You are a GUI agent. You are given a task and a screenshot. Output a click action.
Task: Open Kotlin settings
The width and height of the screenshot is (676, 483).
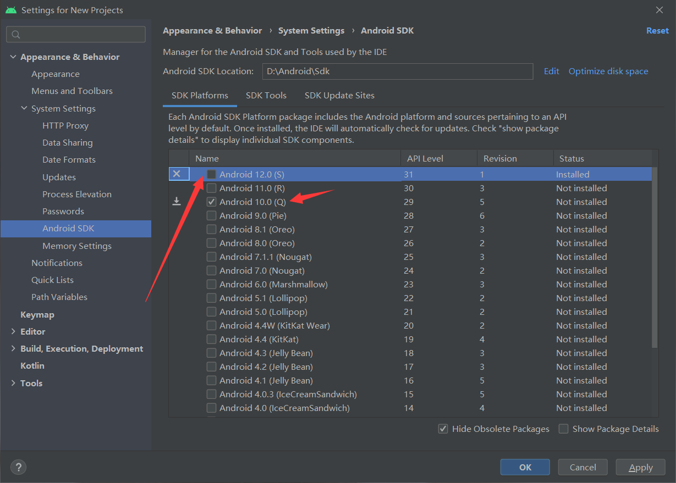click(32, 365)
